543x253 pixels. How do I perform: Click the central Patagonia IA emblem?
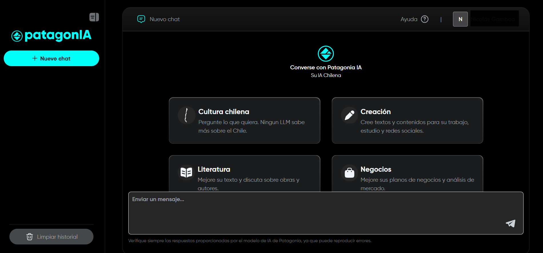(x=326, y=54)
